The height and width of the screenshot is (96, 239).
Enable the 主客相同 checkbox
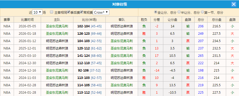click(x=52, y=12)
